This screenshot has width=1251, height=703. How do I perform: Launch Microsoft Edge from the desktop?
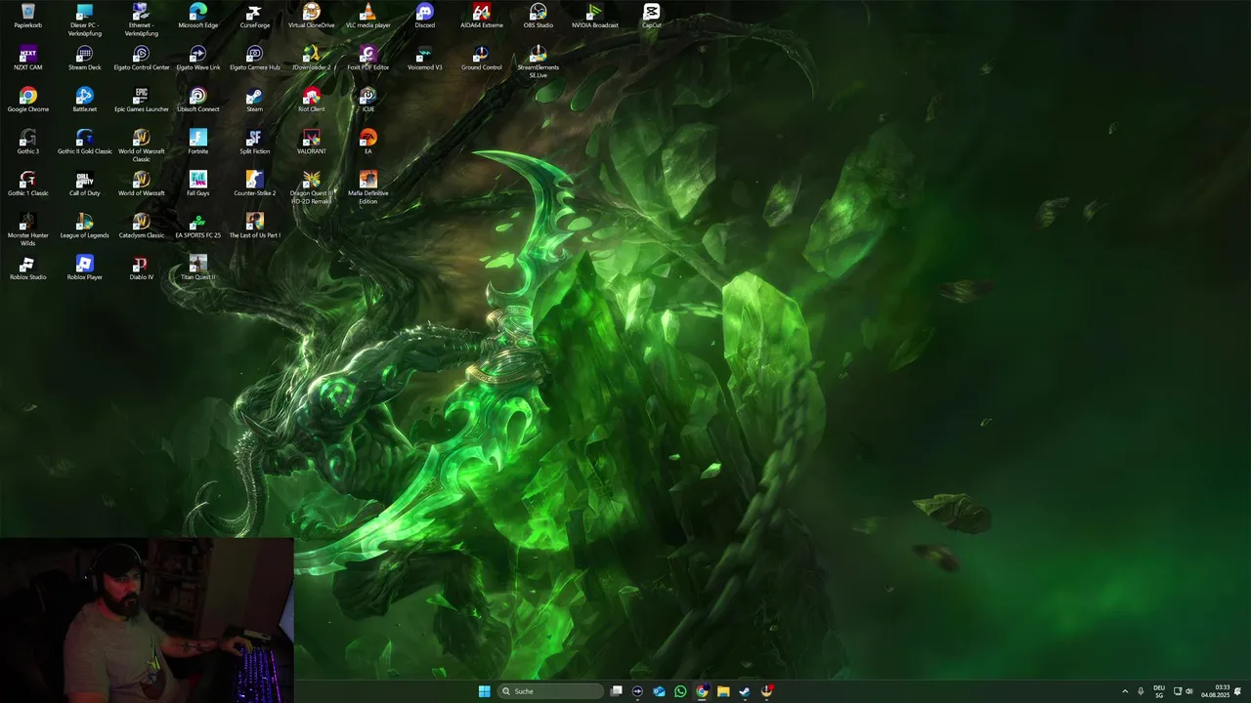pyautogui.click(x=198, y=16)
